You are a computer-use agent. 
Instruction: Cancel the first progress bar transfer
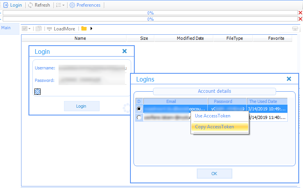click(300, 13)
